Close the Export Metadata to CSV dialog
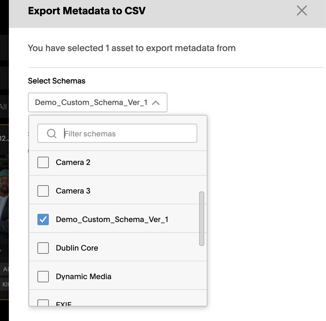The width and height of the screenshot is (326, 321). [302, 10]
